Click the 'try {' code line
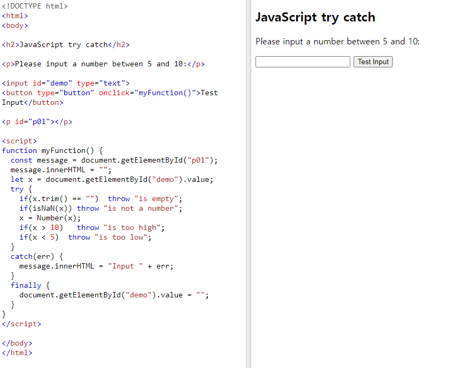The width and height of the screenshot is (458, 368). click(x=21, y=189)
